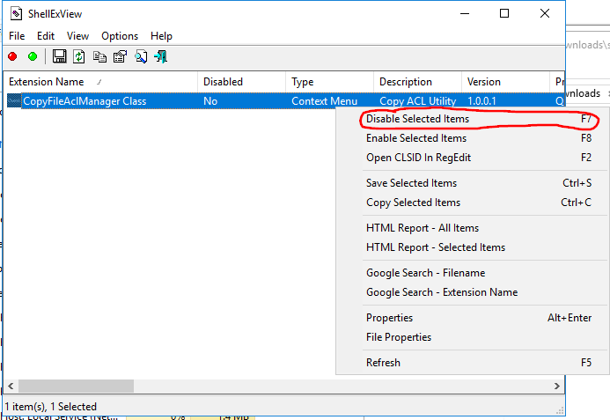Click the horizontal scrollbar left arrow

(11, 387)
